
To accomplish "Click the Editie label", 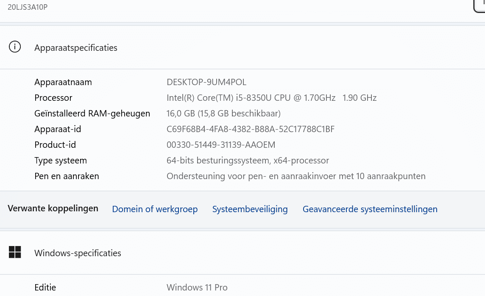I will [x=45, y=288].
